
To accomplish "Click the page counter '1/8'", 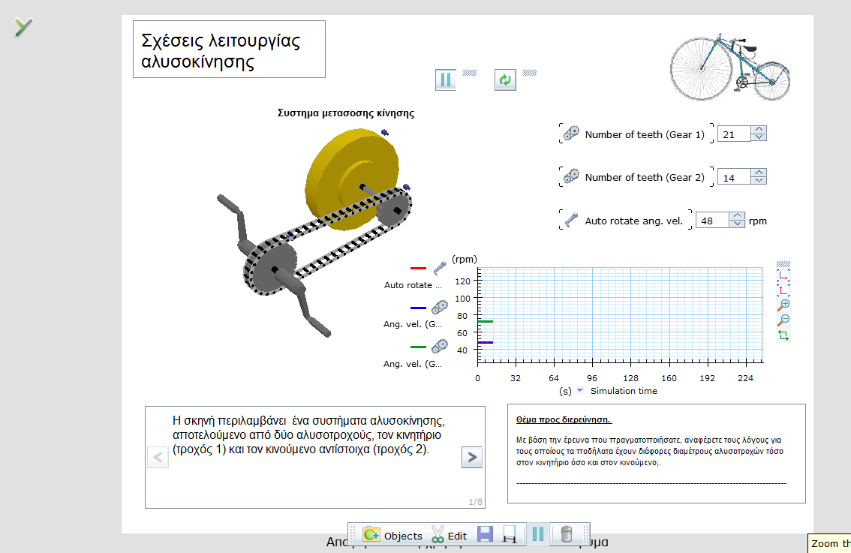I will [476, 502].
